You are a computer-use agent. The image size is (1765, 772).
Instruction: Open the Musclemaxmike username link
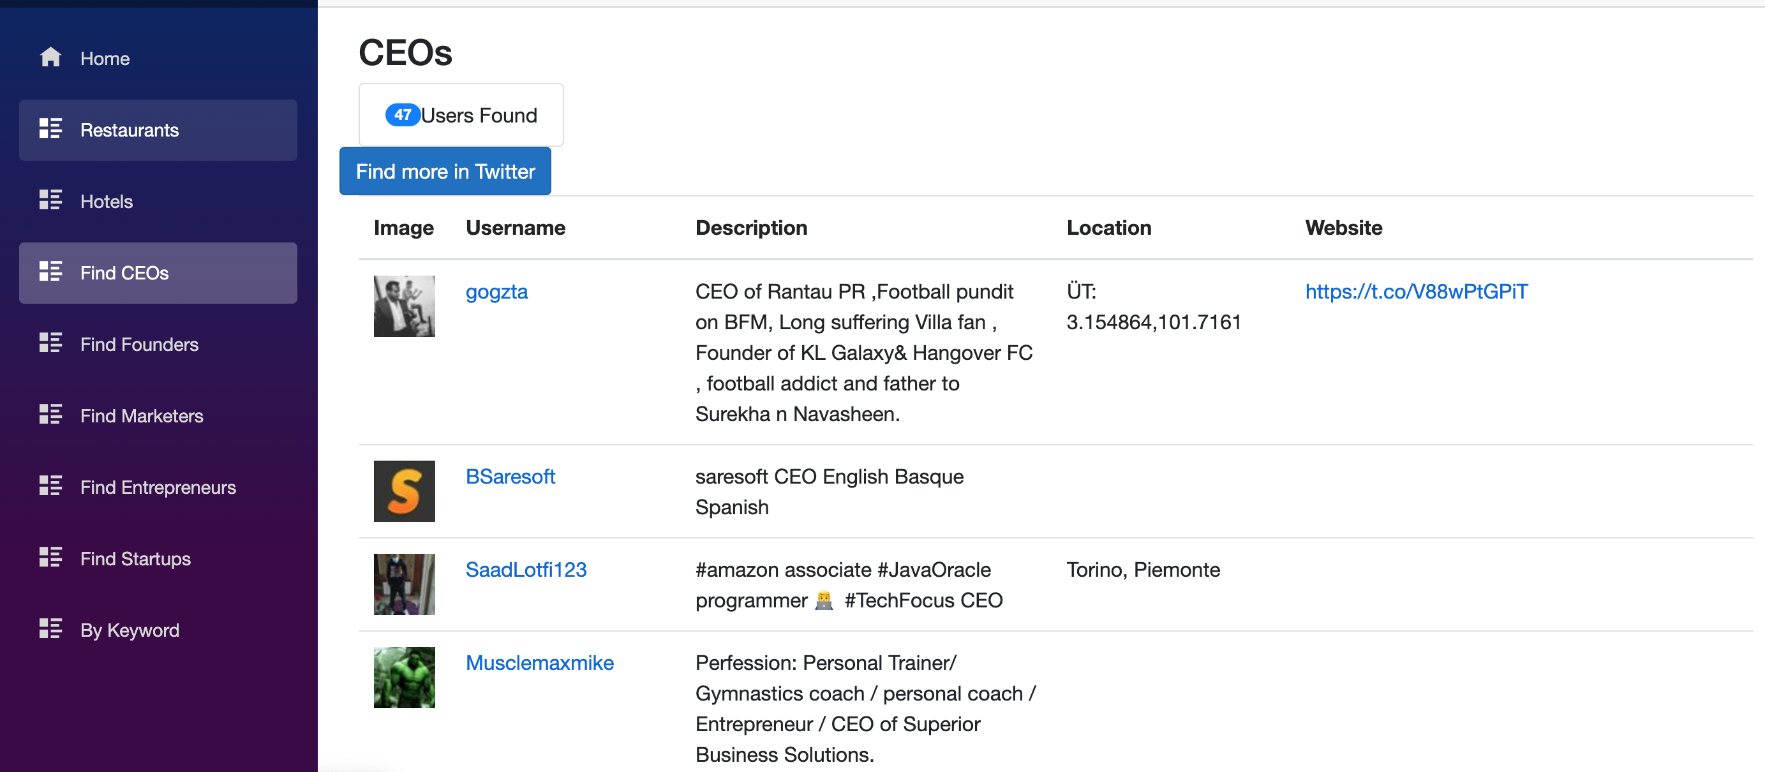click(x=539, y=662)
